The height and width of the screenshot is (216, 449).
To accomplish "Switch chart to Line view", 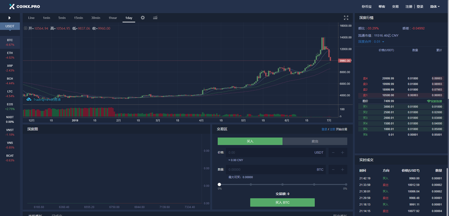I will point(31,18).
